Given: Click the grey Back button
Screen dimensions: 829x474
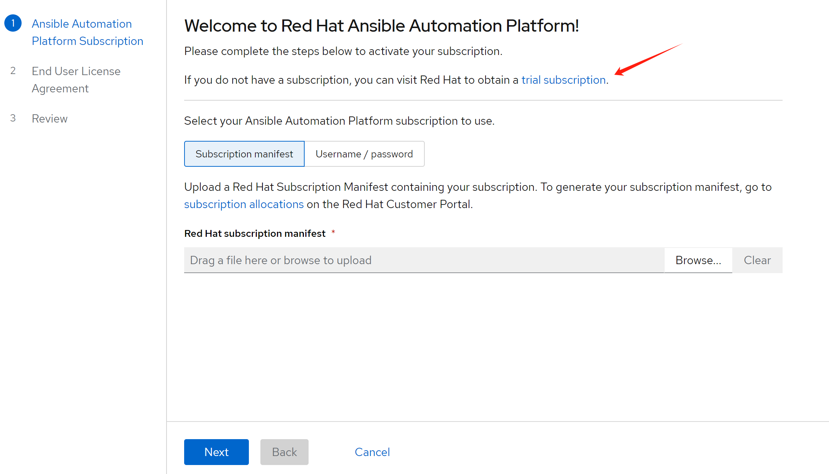Looking at the screenshot, I should pos(284,452).
